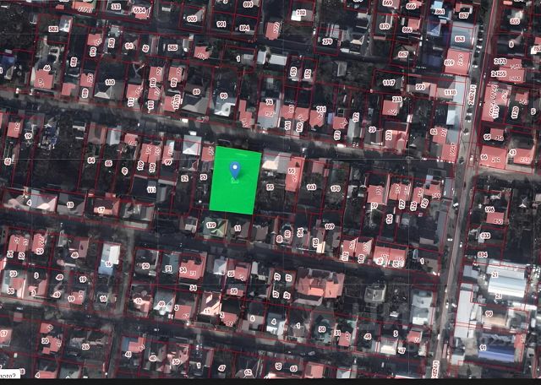Select parcel labeled 139
The width and height of the screenshot is (541, 385).
click(x=210, y=225)
